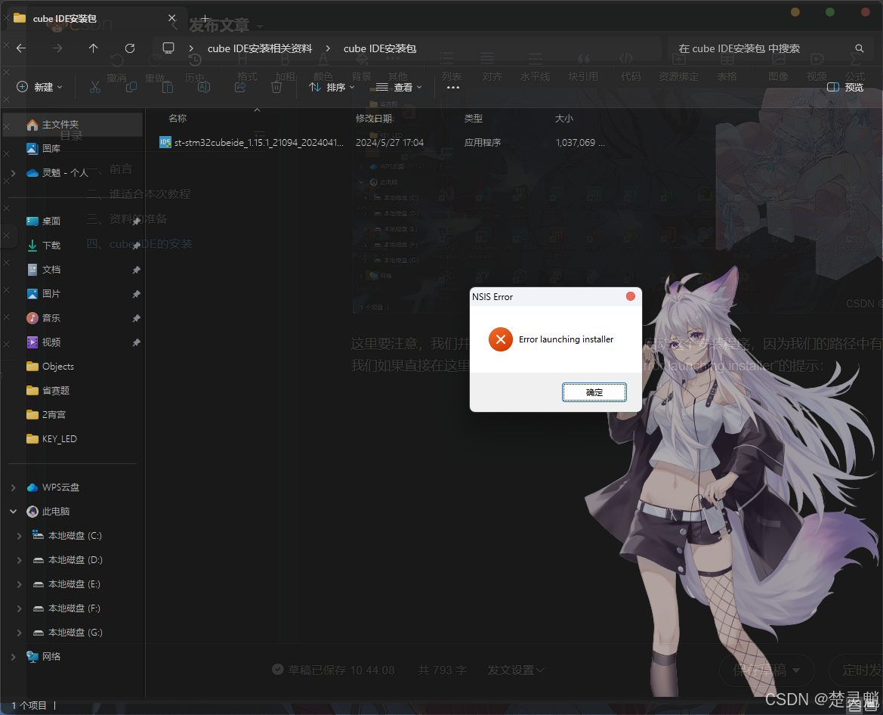Click the search magnifier icon

[860, 48]
